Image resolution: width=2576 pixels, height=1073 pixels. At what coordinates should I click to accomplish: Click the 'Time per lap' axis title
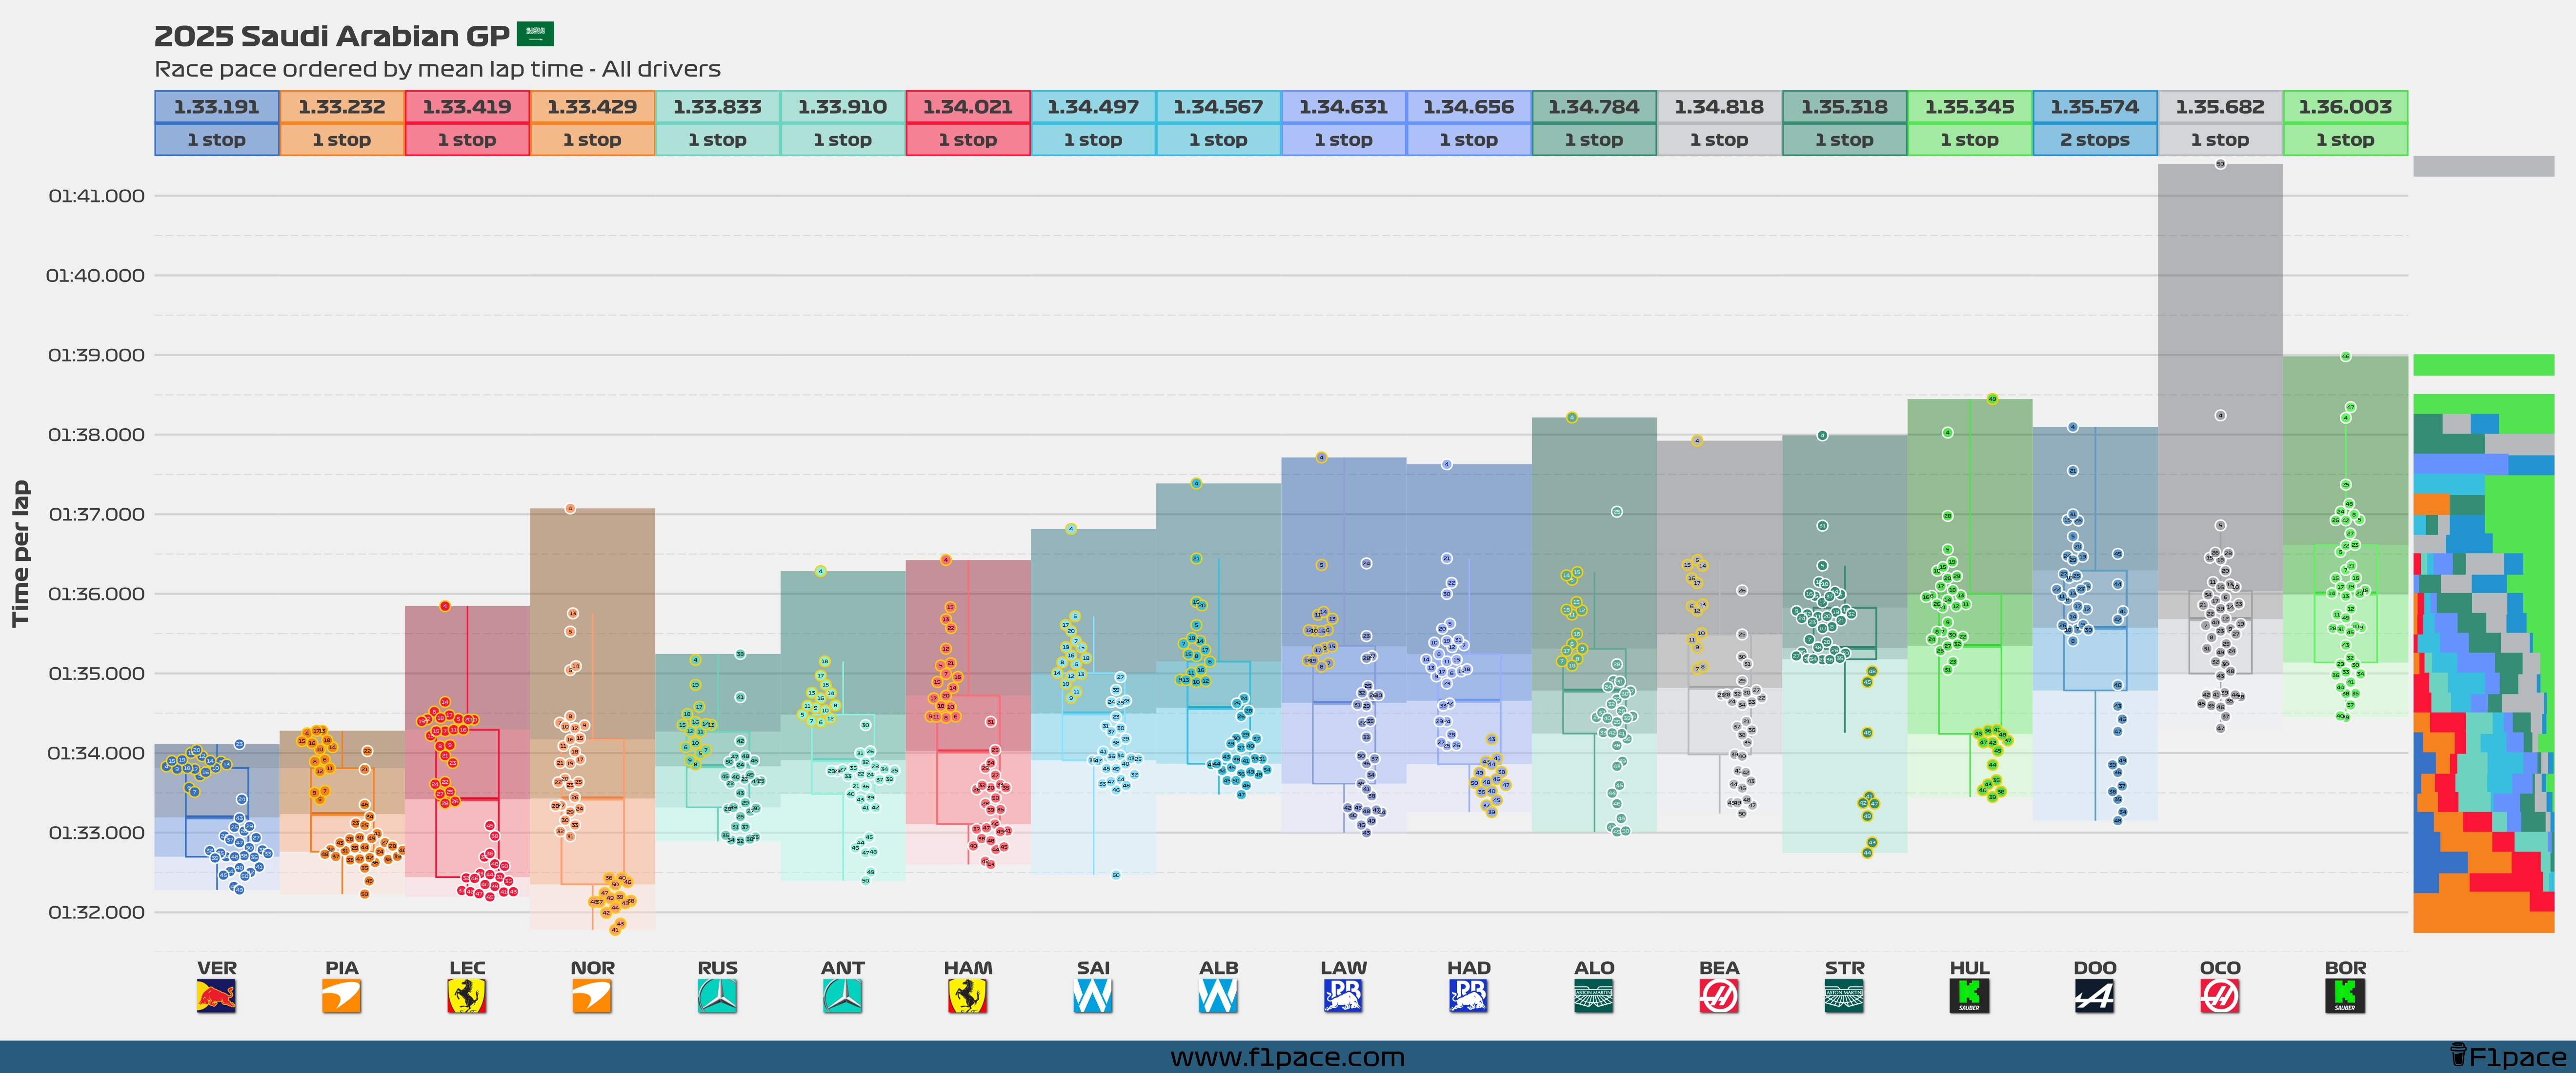[x=20, y=554]
